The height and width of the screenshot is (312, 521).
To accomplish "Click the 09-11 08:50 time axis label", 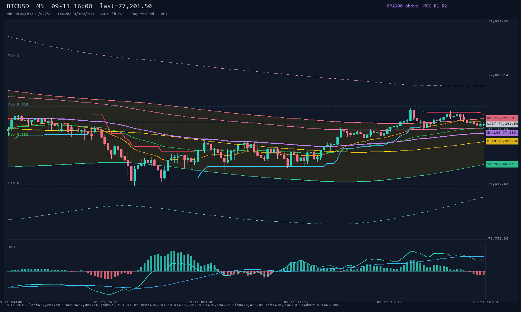I will [200, 302].
